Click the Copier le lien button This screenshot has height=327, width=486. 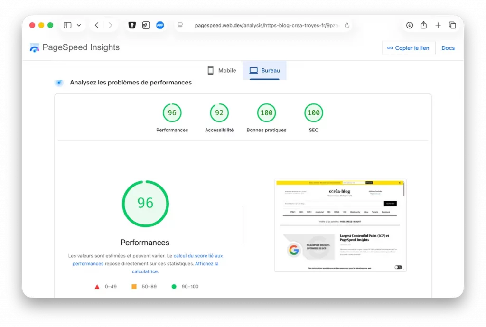409,48
